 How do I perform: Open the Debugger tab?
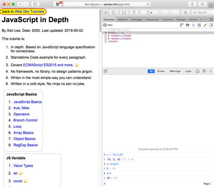click(137, 19)
